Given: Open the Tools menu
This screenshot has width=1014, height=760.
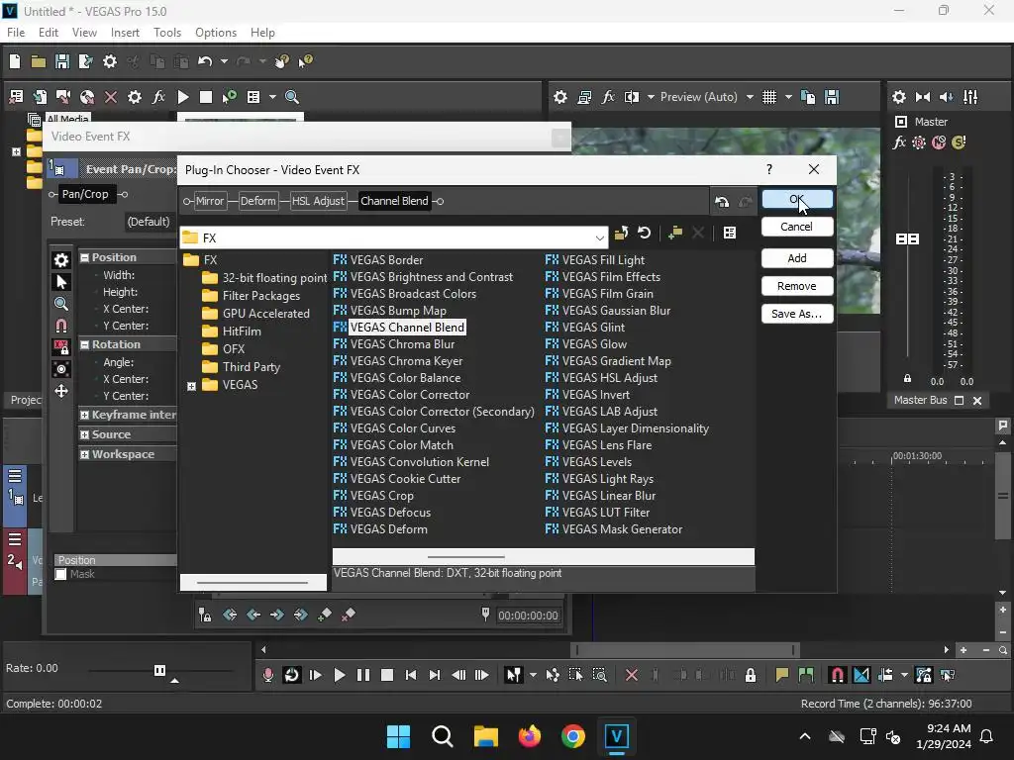Looking at the screenshot, I should 167,33.
